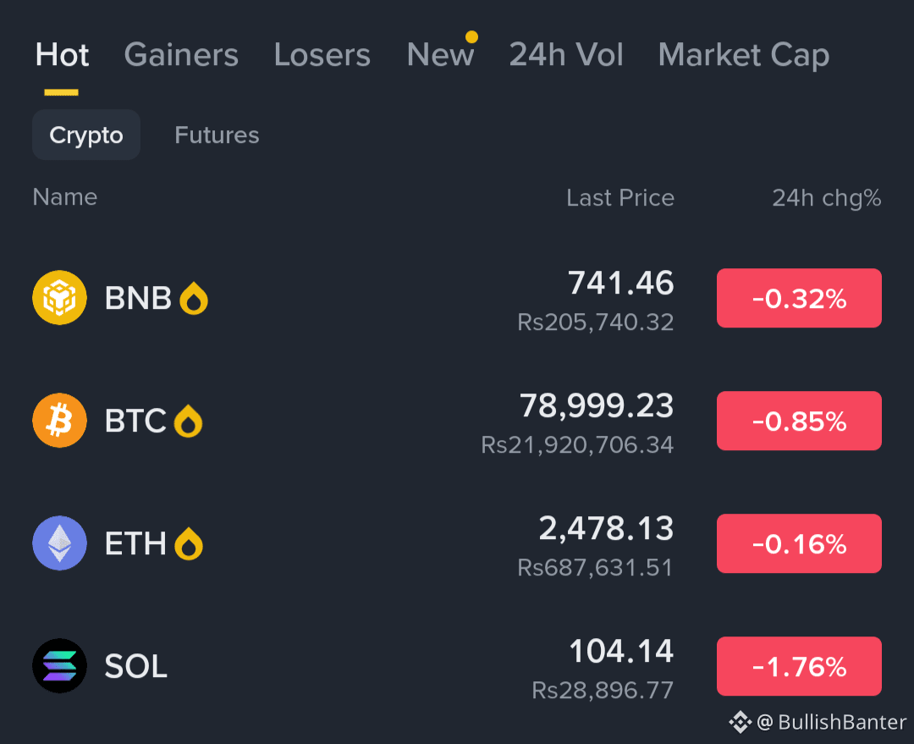Screen dimensions: 914x744
Task: Sort by the Last Price column header
Action: (620, 198)
